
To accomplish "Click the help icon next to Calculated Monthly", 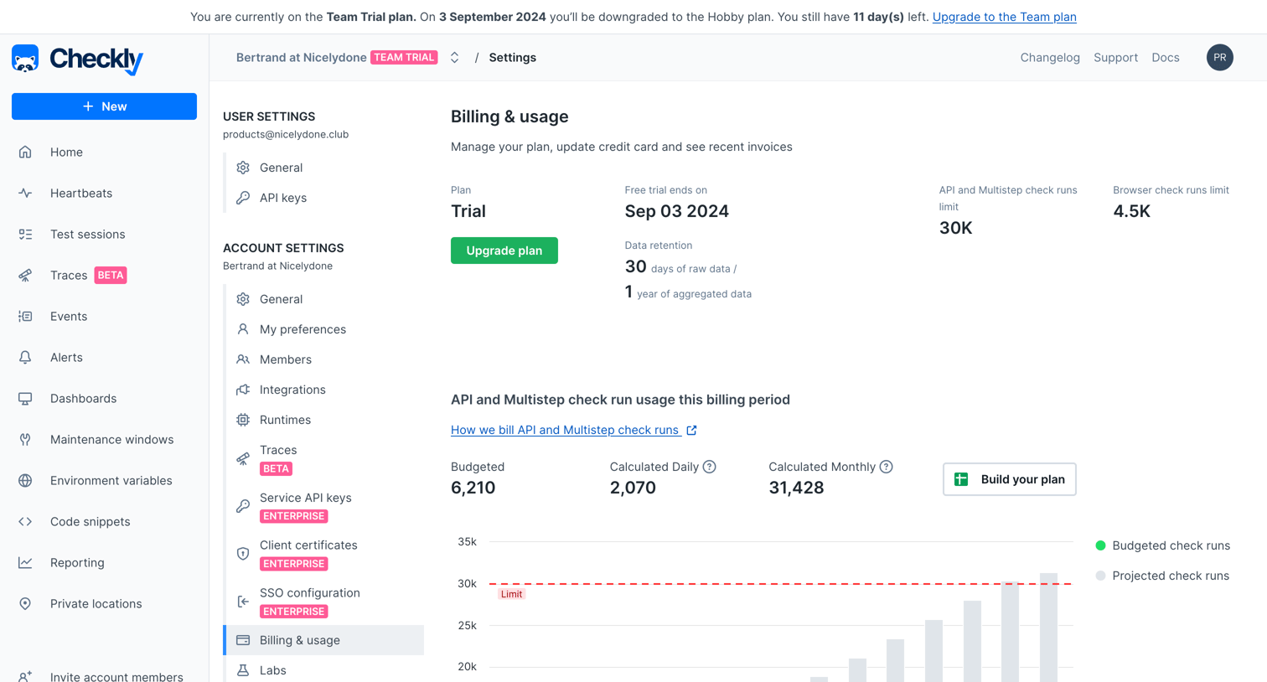I will (x=887, y=467).
